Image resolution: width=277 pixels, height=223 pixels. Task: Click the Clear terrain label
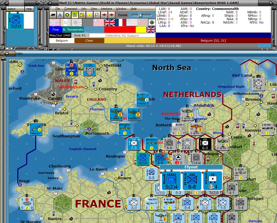[89, 41]
